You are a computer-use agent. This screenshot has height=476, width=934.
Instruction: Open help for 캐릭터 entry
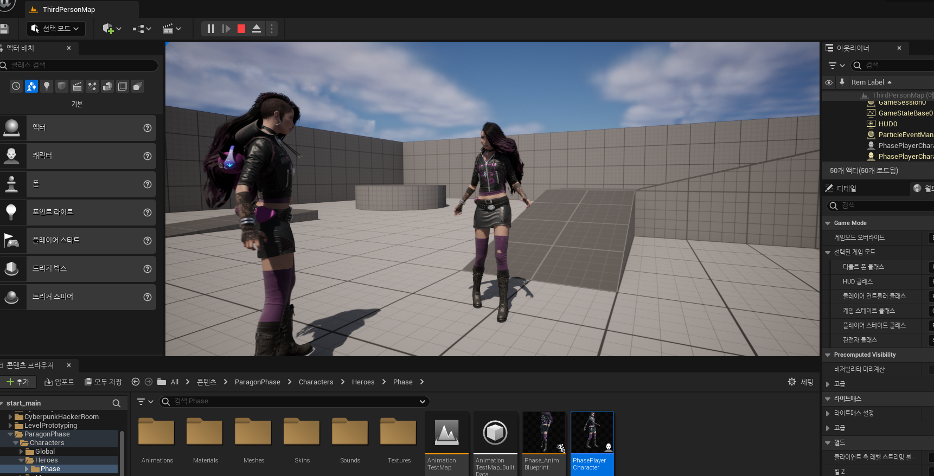pos(147,156)
